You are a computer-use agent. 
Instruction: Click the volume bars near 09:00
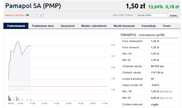pyautogui.click(x=9, y=98)
